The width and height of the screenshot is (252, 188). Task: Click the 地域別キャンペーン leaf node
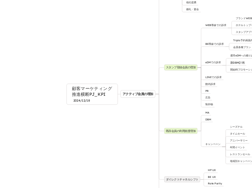(241, 161)
